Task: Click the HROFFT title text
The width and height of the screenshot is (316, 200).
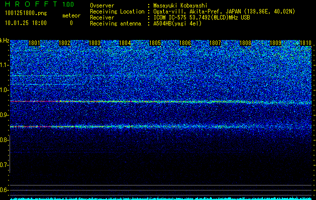Action: tap(31, 4)
